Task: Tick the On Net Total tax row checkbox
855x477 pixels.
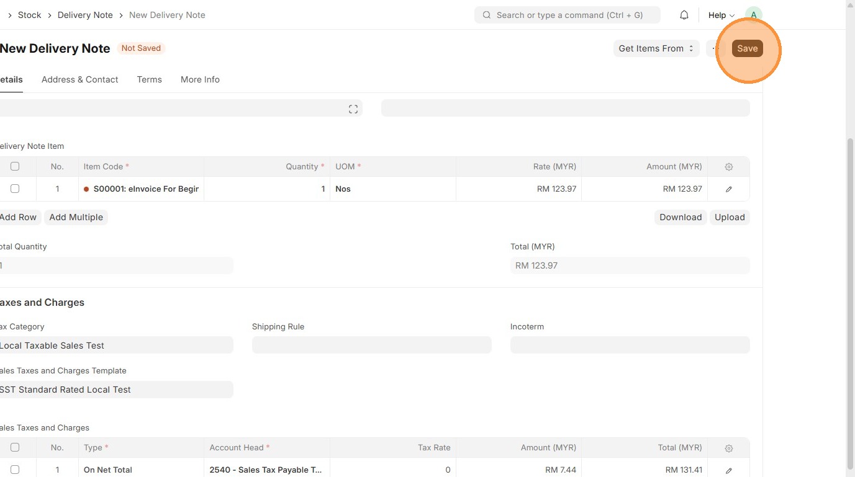Action: 15,470
